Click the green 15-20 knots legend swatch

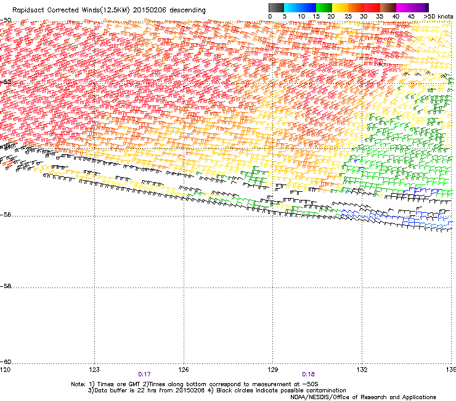(x=324, y=7)
